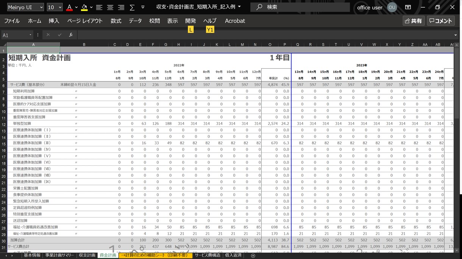Expand the formula bar chevron
Image resolution: width=462 pixels, height=259 pixels.
(x=456, y=35)
